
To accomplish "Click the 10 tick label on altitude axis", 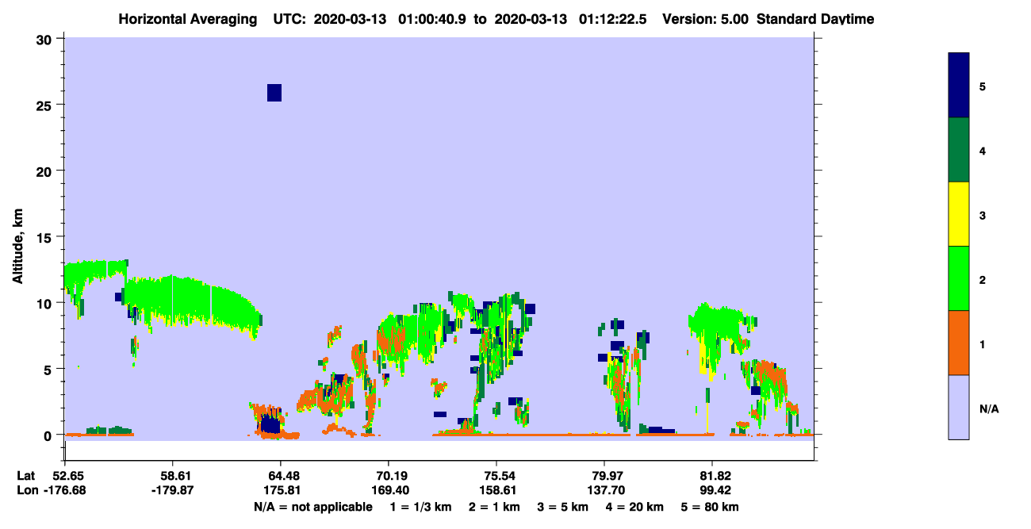I will click(x=43, y=303).
